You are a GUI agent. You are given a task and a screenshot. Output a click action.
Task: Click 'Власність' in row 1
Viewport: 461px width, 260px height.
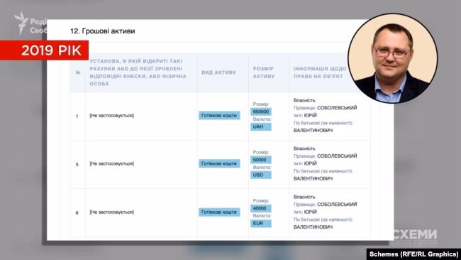coord(304,100)
